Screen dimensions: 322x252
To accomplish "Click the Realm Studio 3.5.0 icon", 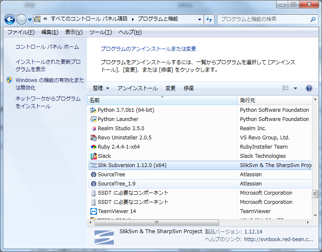I will 94,129.
